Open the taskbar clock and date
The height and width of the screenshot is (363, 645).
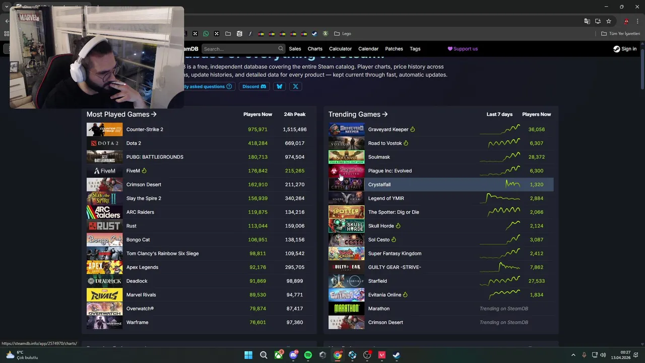click(x=621, y=355)
